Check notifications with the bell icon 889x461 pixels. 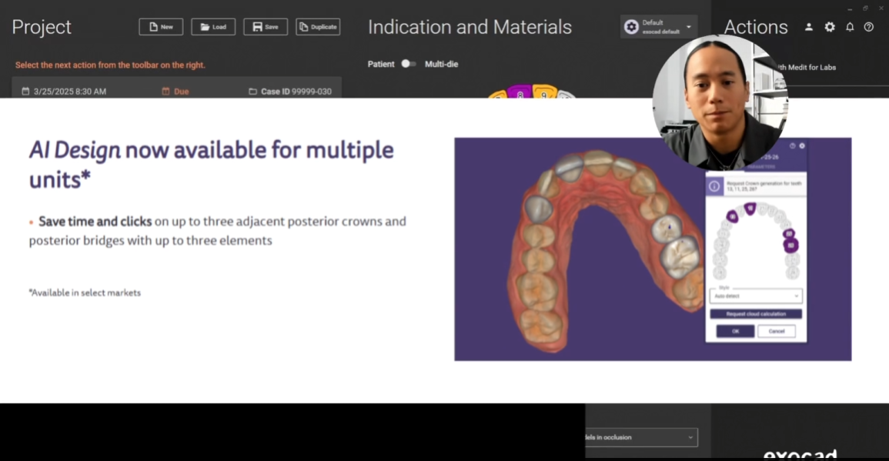click(x=850, y=27)
